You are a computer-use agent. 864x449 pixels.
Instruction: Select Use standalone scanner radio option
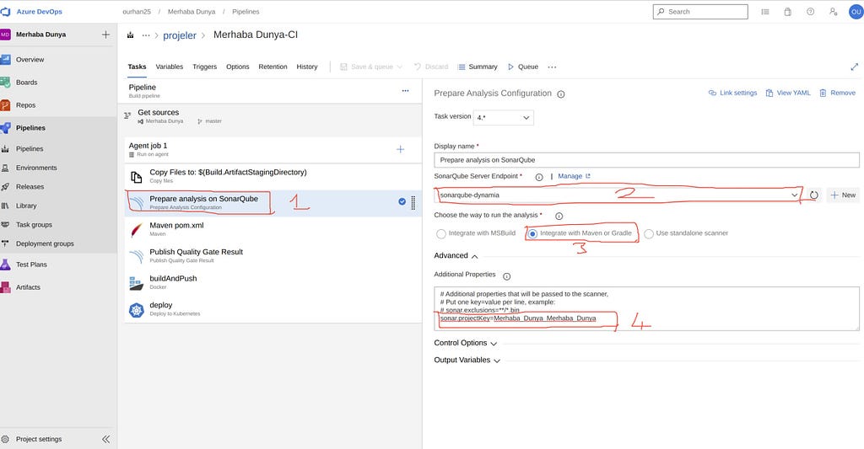(649, 234)
